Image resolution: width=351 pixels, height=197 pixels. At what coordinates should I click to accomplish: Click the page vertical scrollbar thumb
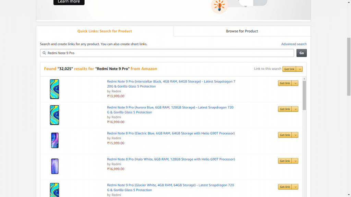click(349, 67)
